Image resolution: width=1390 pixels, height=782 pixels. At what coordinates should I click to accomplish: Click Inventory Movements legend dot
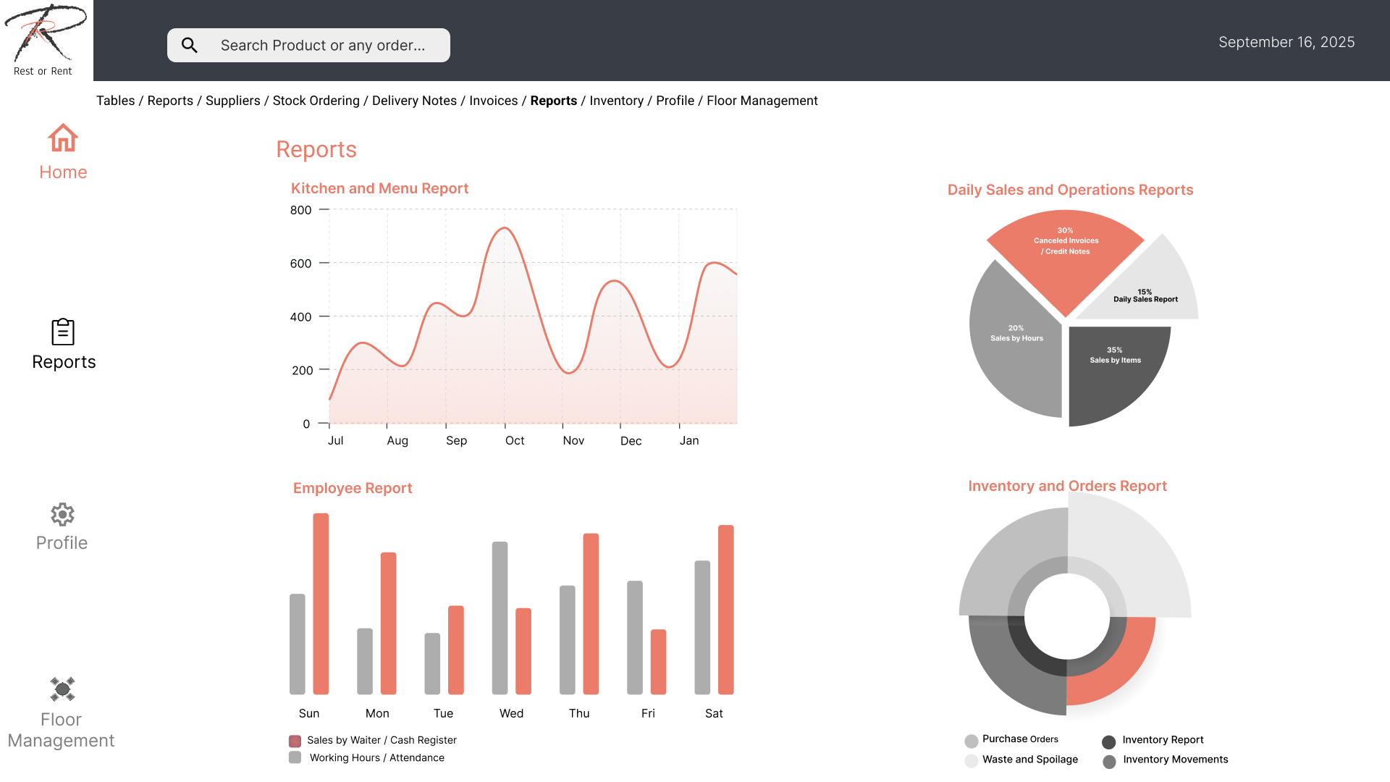(x=1109, y=762)
